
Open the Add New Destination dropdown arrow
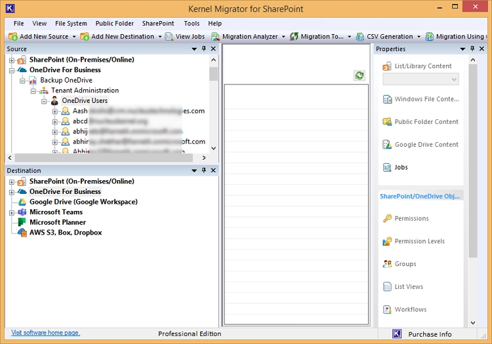click(159, 37)
